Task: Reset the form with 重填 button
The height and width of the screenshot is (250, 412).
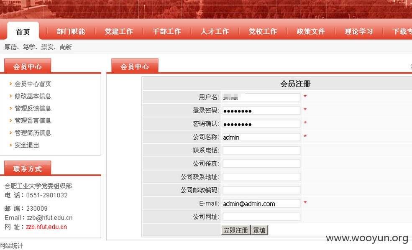Action: coord(259,230)
